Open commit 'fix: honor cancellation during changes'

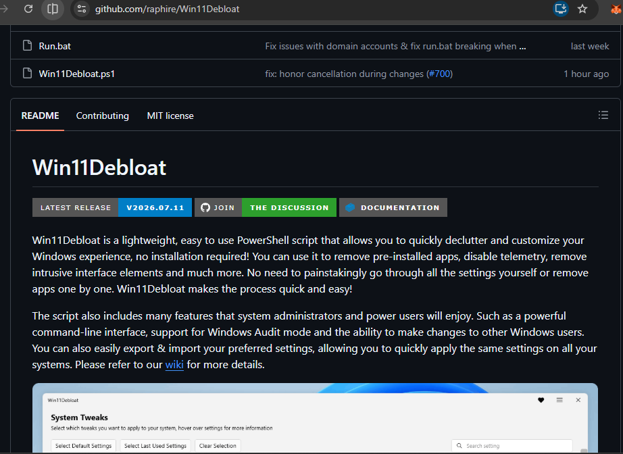coord(345,74)
